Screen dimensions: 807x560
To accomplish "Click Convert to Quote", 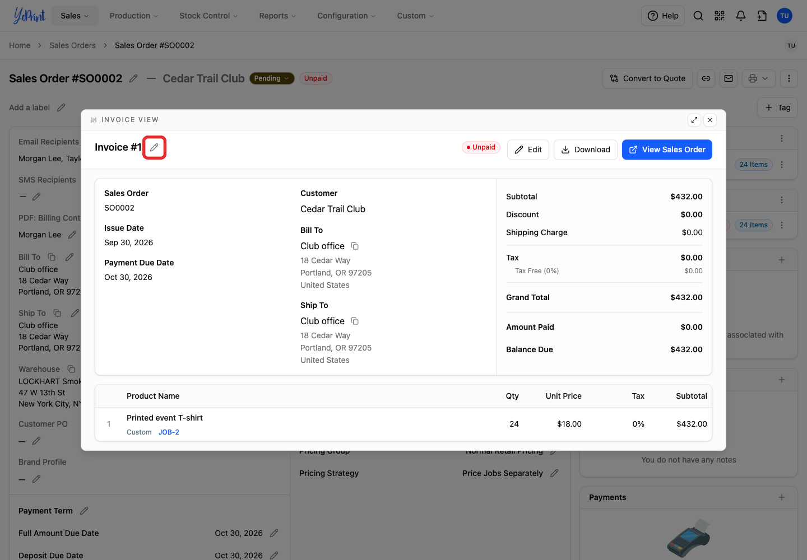I will [x=647, y=78].
